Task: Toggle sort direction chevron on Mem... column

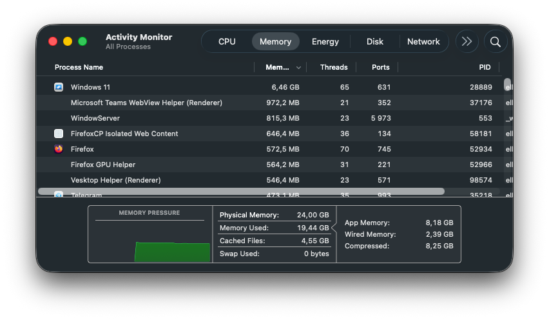Action: coord(298,68)
